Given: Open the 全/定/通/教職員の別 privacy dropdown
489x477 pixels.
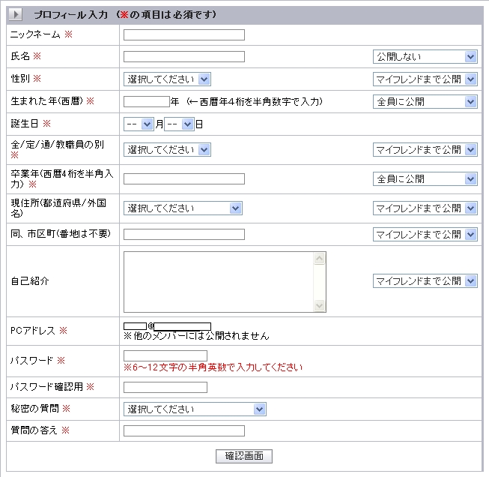Looking at the screenshot, I should [425, 150].
